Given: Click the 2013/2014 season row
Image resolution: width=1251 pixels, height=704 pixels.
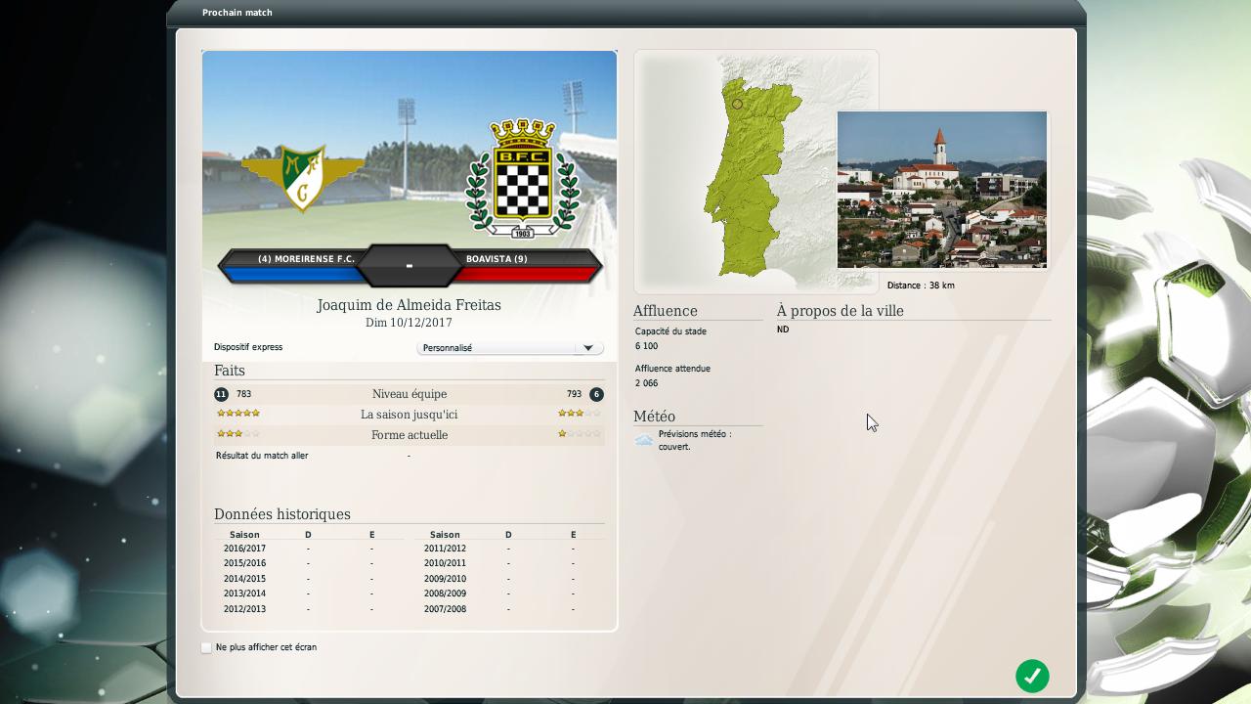Looking at the screenshot, I should (309, 594).
